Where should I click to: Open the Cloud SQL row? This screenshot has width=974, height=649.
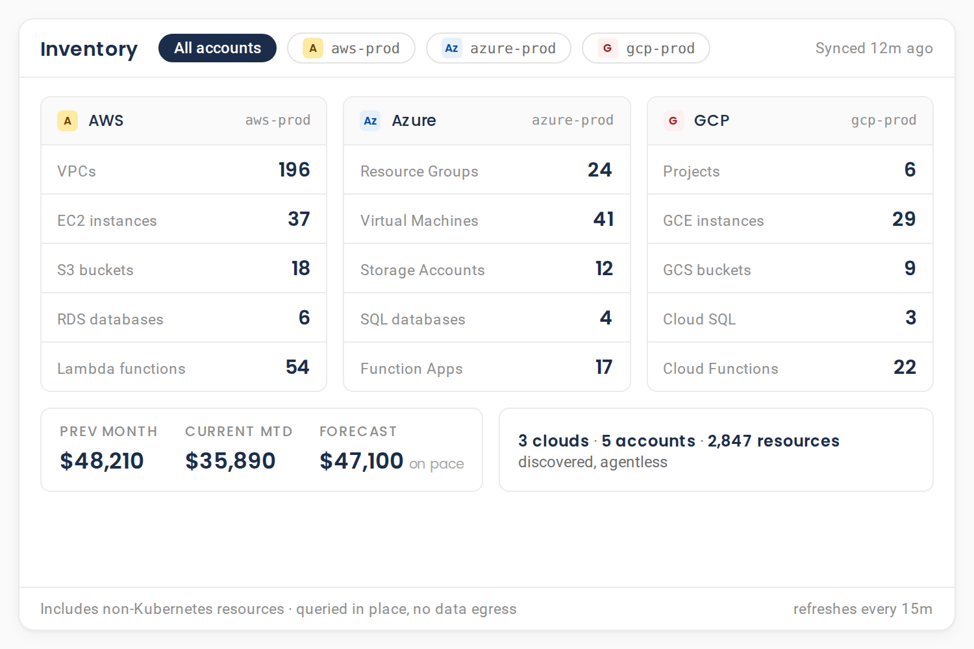(790, 318)
